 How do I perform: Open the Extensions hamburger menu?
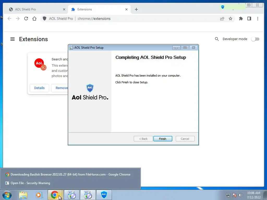click(13, 39)
